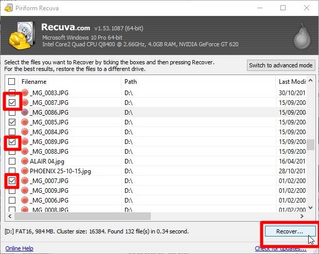This screenshot has width=319, height=254.
Task: Click the Recover... button
Action: 290,231
